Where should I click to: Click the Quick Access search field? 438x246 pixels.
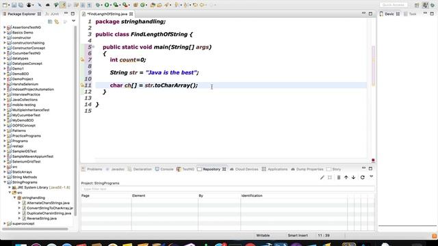coord(394,5)
